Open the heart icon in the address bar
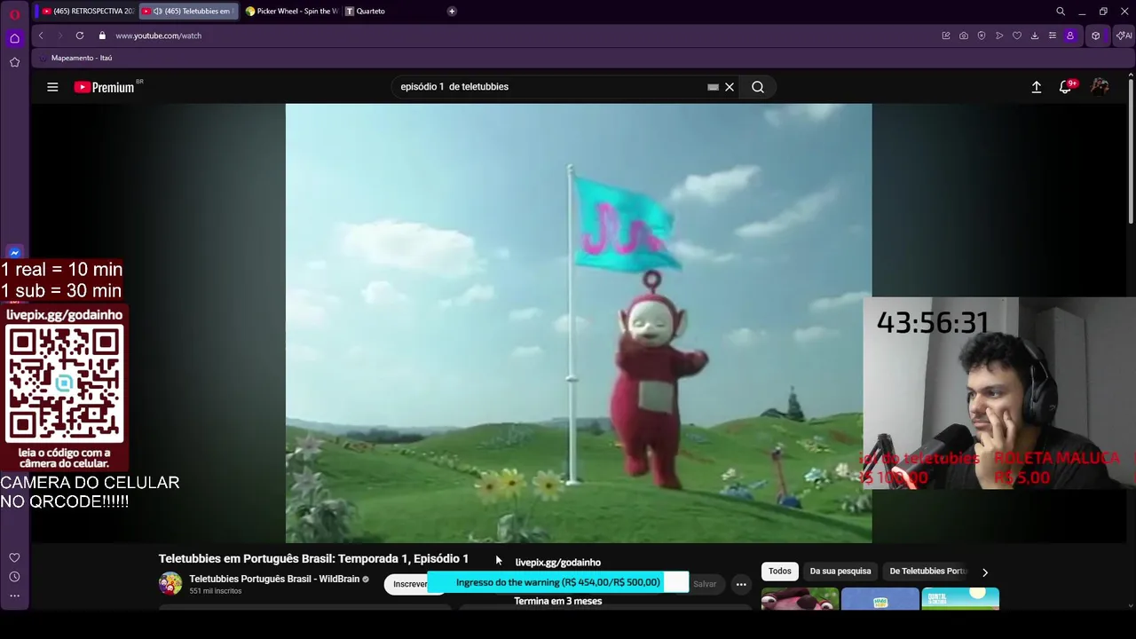 pyautogui.click(x=1017, y=35)
